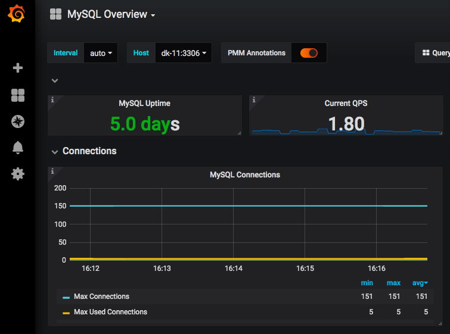Open the Create plus menu in sidebar

(x=18, y=68)
